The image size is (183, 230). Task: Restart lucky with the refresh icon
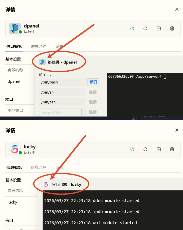145,149
